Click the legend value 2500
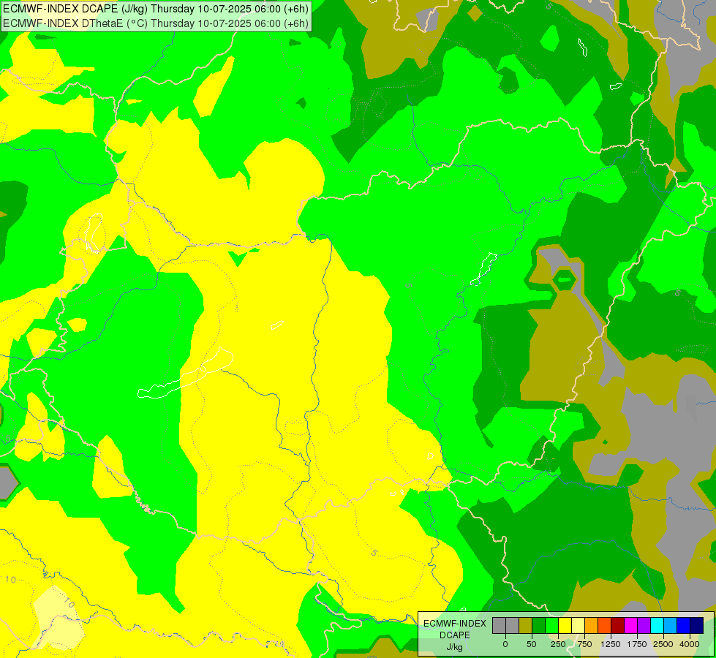 [x=663, y=644]
